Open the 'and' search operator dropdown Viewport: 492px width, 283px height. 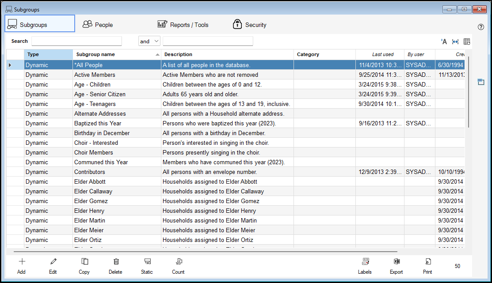click(x=149, y=42)
